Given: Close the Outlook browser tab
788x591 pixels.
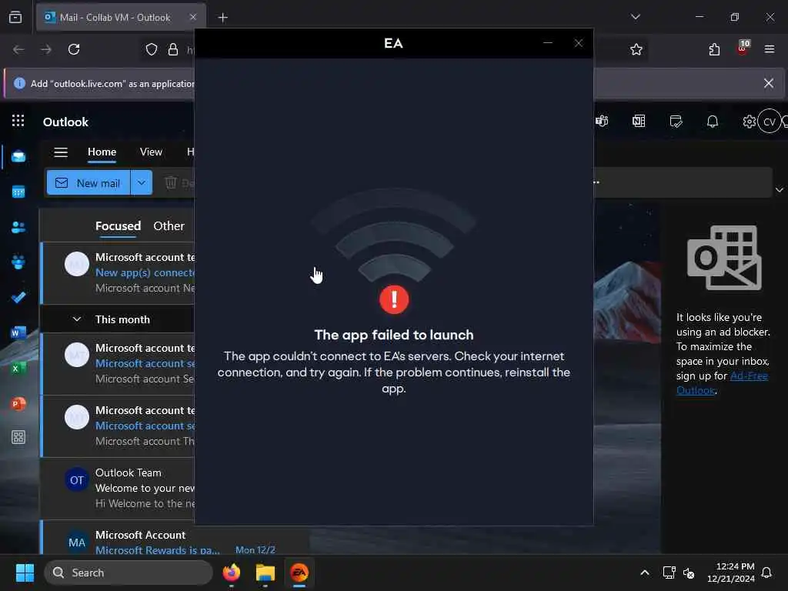Looking at the screenshot, I should pos(193,17).
